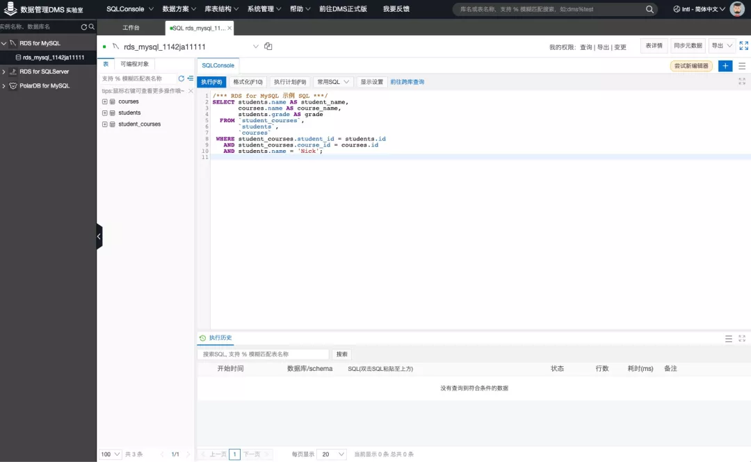The image size is (751, 462).
Task: Click 我要反馈 feedback link
Action: (x=396, y=9)
